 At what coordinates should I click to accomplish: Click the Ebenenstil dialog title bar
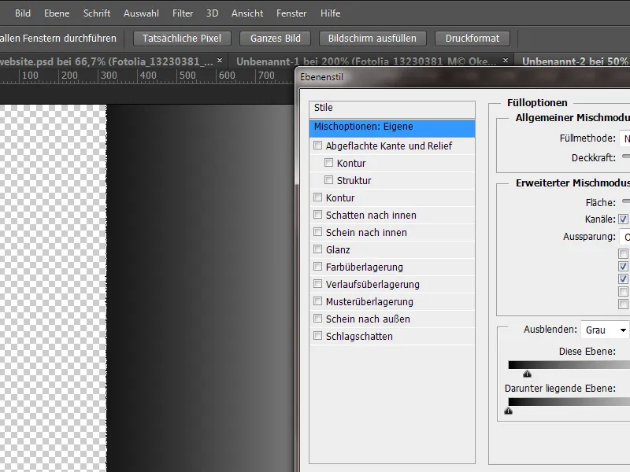pos(462,77)
